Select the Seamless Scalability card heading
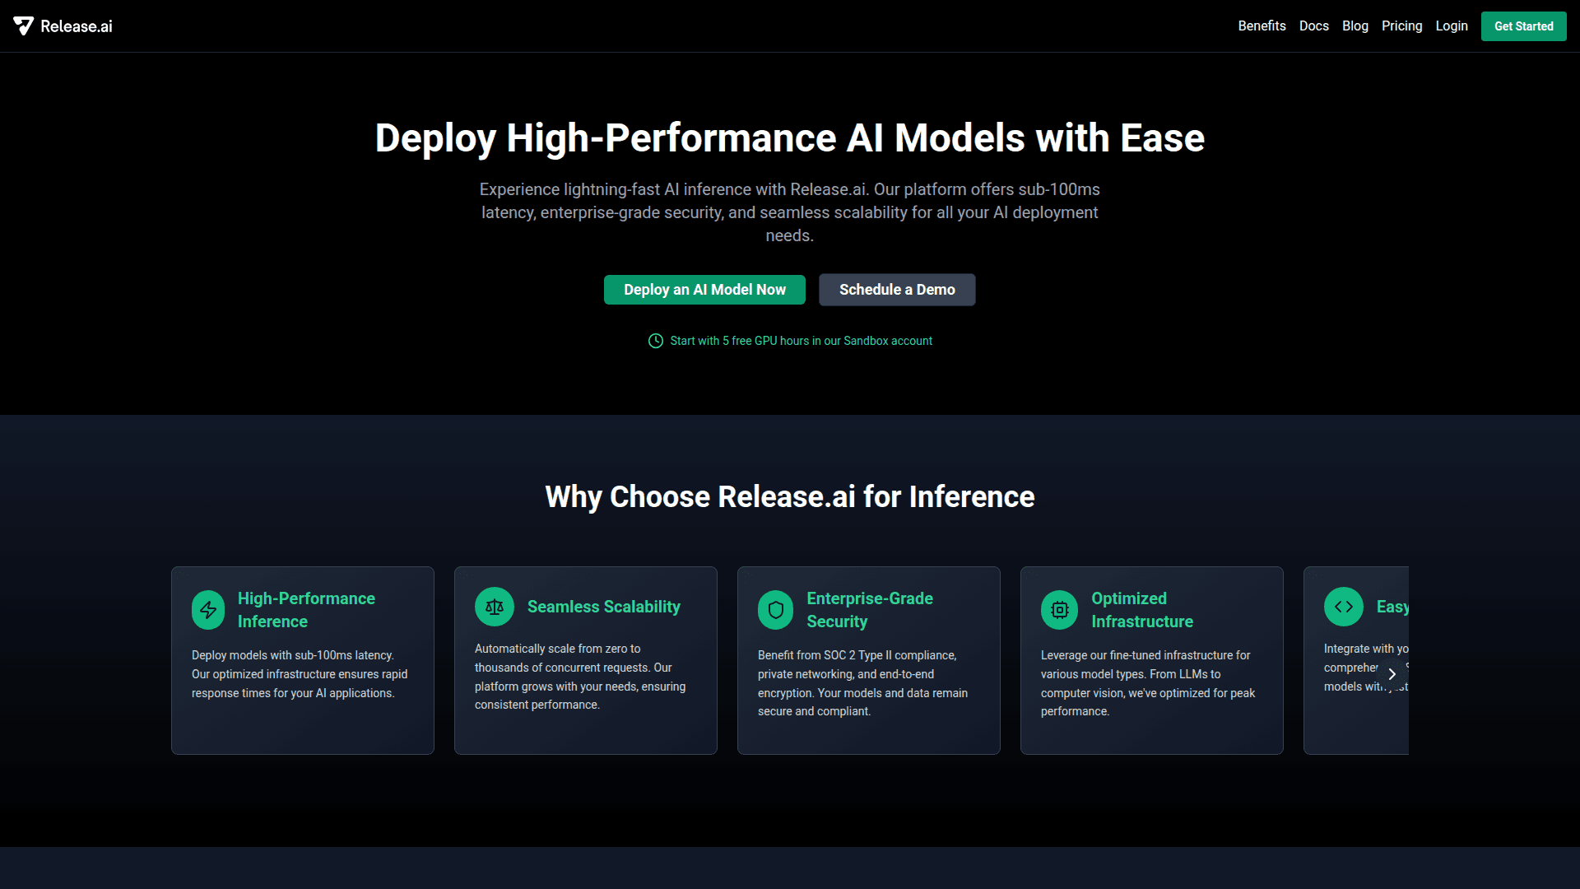The image size is (1580, 889). [x=603, y=607]
